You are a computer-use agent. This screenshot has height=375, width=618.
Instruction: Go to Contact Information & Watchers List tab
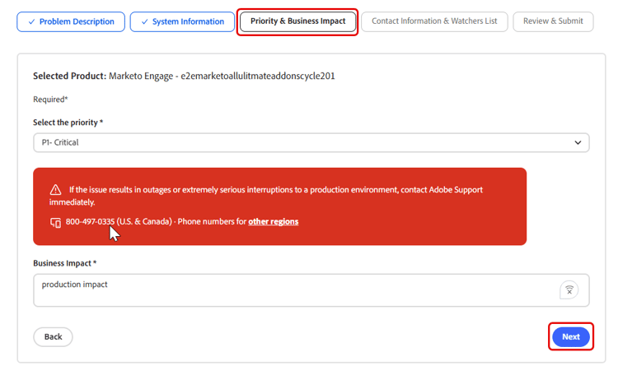point(434,21)
